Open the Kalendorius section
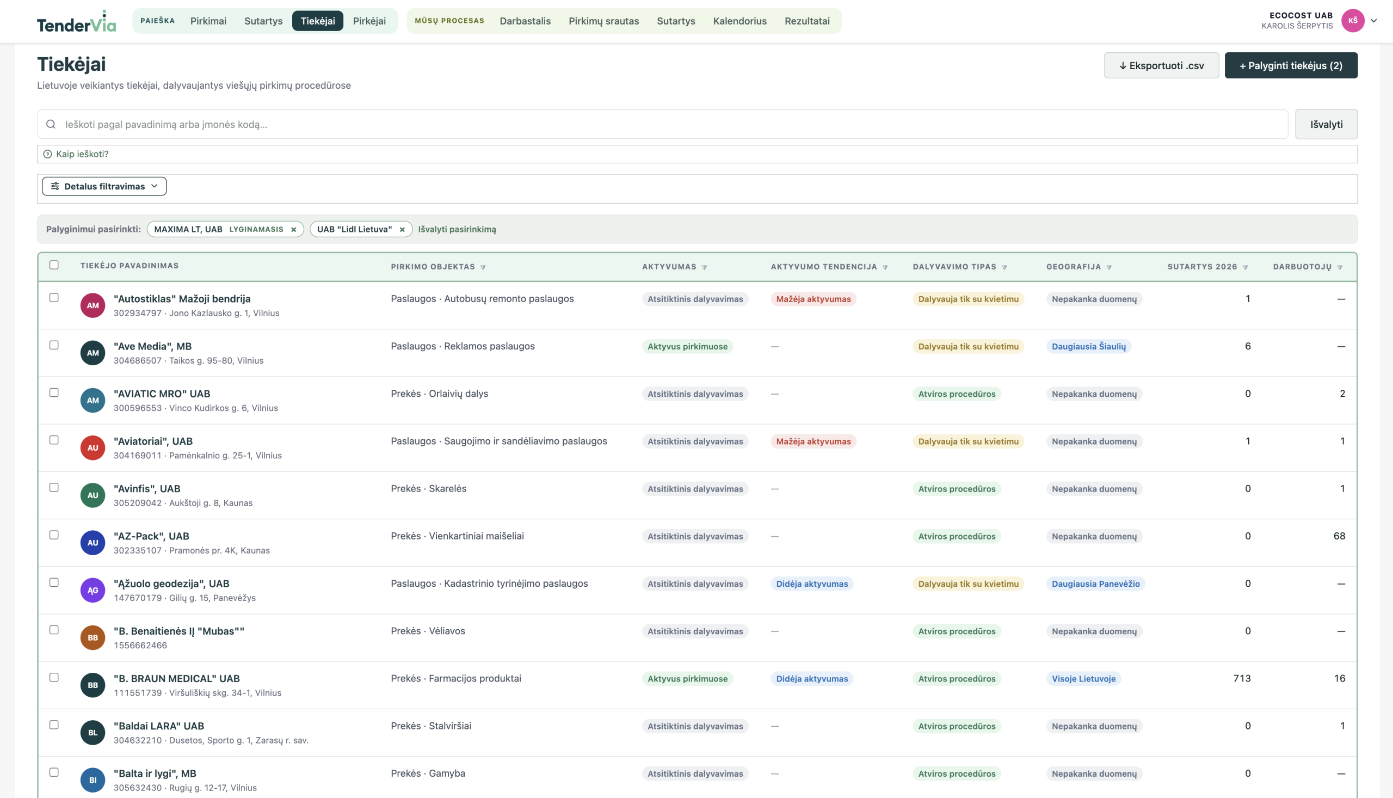Viewport: 1393px width, 798px height. [740, 21]
